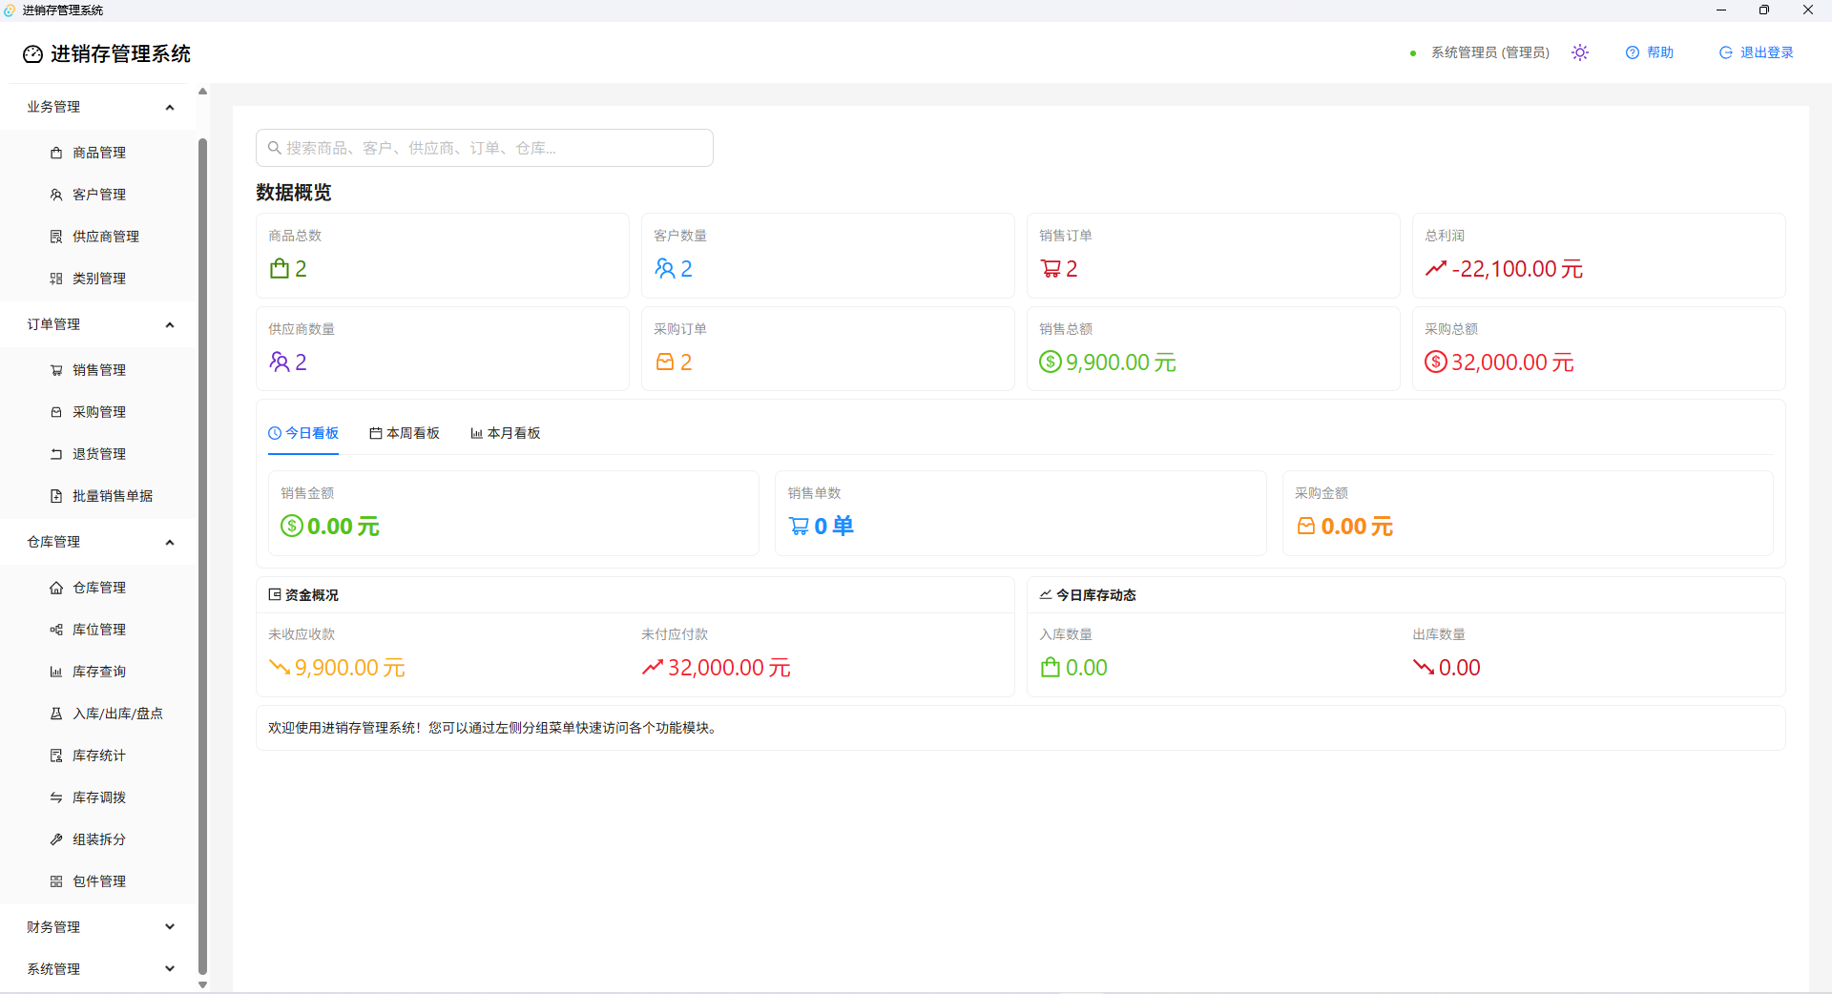This screenshot has width=1832, height=994.
Task: Click 系统管理员 (管理员) user label
Action: (1490, 52)
